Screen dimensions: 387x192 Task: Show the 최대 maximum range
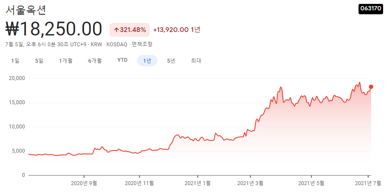point(196,61)
